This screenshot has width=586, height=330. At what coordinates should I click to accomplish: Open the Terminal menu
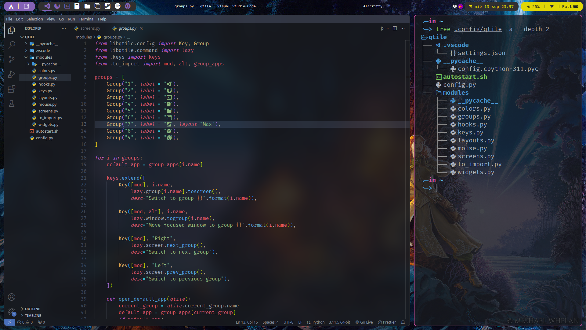click(x=86, y=19)
